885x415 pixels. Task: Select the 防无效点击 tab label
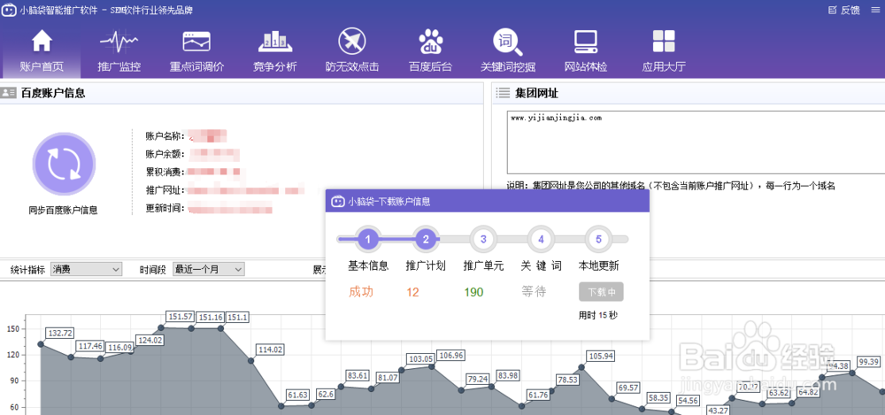[352, 66]
